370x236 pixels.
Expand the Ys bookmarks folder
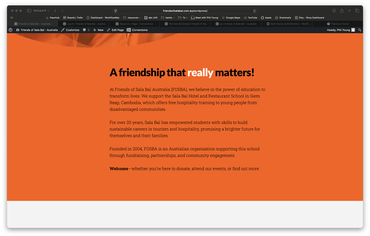coord(183,18)
